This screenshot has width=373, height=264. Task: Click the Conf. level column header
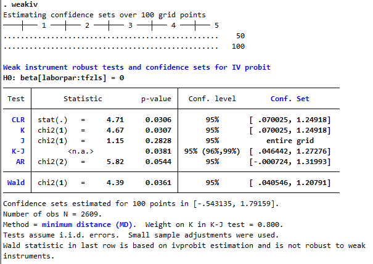click(x=212, y=99)
